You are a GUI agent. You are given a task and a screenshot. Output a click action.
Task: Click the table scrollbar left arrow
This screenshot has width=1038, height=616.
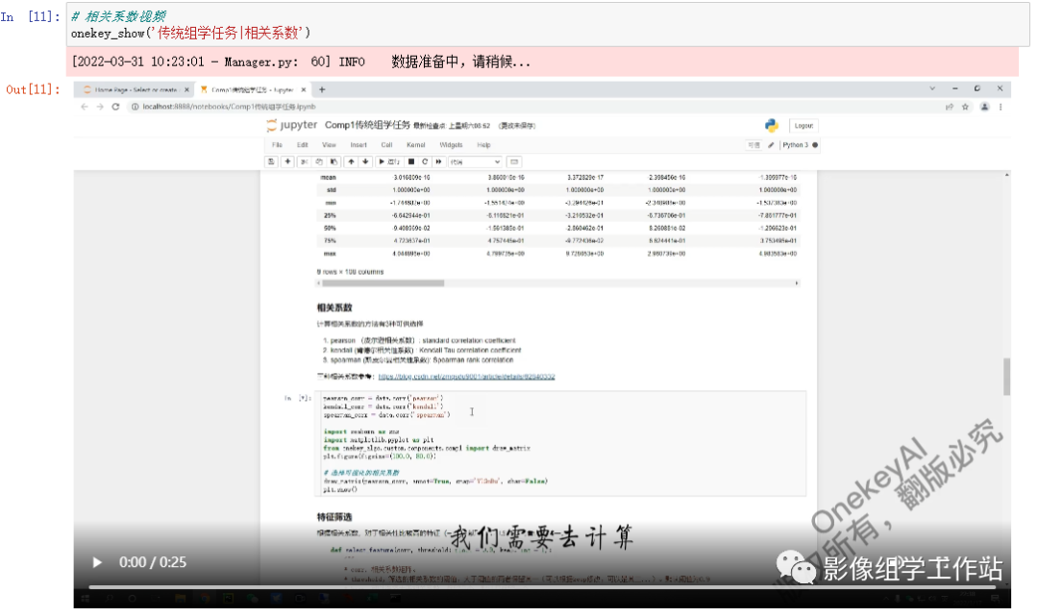319,283
